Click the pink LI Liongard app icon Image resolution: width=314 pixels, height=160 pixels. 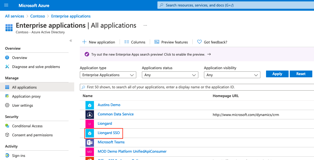click(90, 124)
